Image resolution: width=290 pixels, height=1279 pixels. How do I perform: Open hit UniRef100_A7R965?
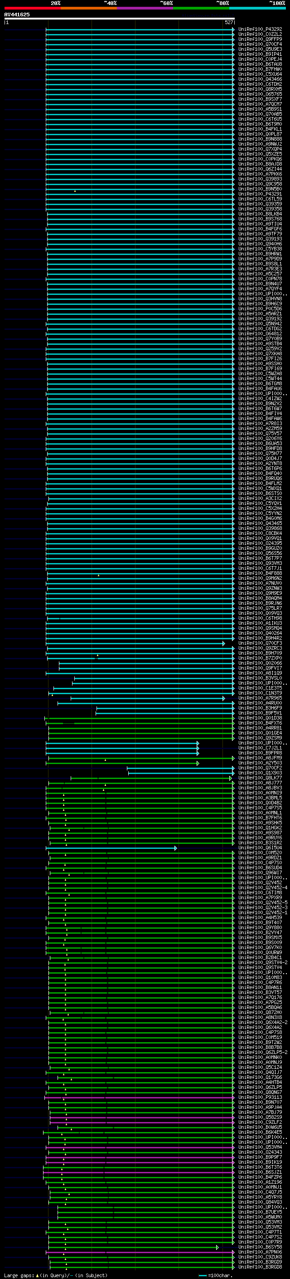pos(260,698)
